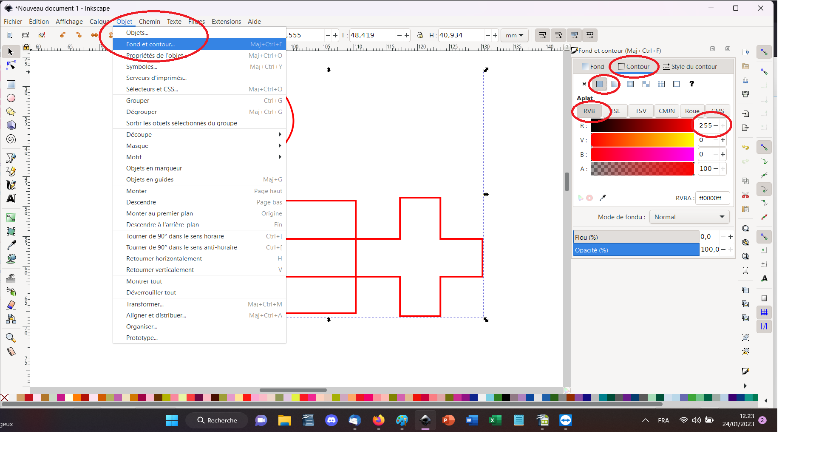Image resolution: width=816 pixels, height=459 pixels.
Task: Select the Gradient tool
Action: [x=11, y=218]
